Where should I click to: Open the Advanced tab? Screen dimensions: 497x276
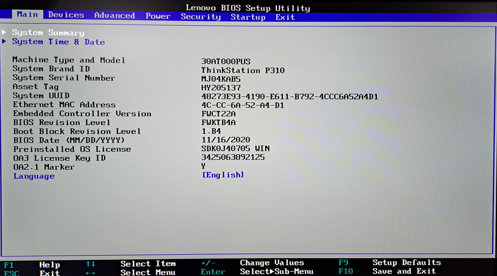(115, 16)
